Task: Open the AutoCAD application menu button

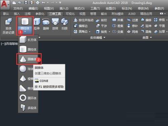Action: tap(5, 5)
